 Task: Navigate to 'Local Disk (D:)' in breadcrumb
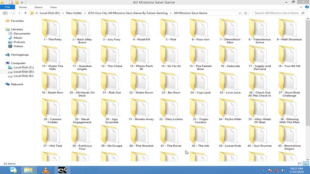[50, 13]
